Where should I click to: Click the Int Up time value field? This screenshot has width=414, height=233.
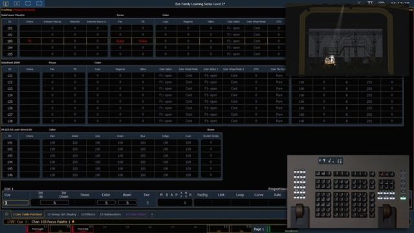[x=54, y=203]
